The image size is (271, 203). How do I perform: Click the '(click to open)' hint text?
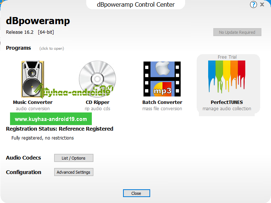click(x=52, y=49)
